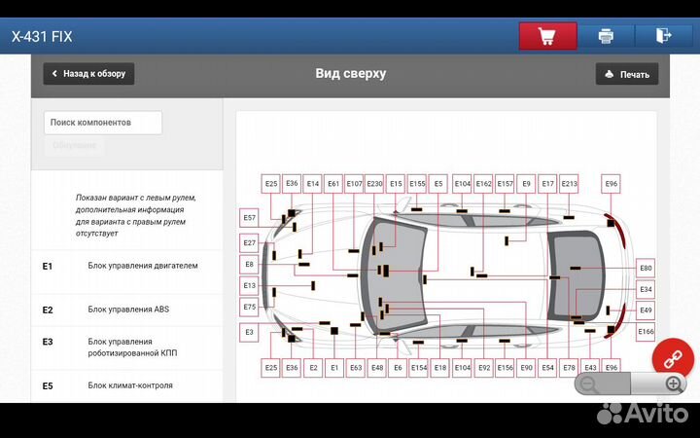Zoom in with the plus magnifier
Screen dimensions: 700x438
(673, 383)
